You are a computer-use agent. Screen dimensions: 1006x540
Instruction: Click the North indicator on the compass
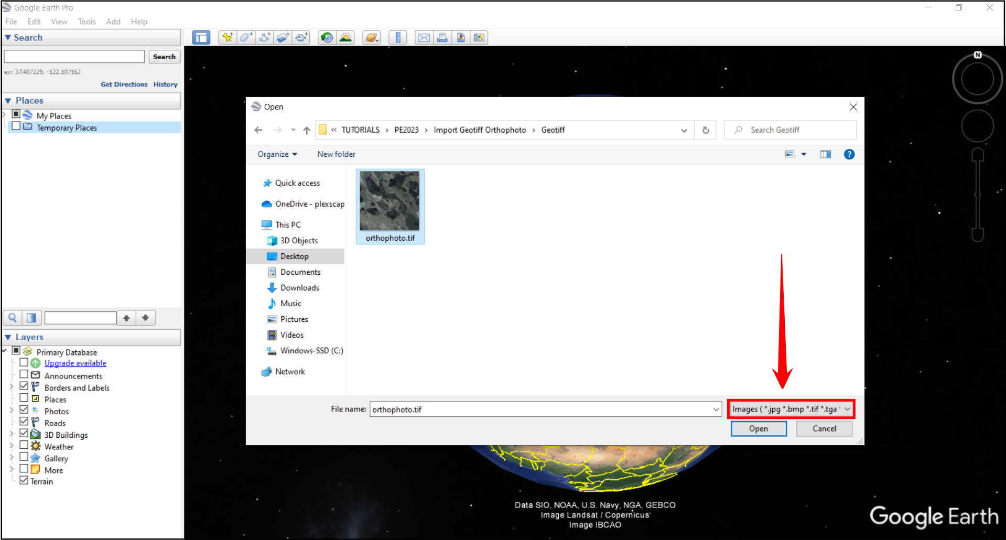click(978, 55)
